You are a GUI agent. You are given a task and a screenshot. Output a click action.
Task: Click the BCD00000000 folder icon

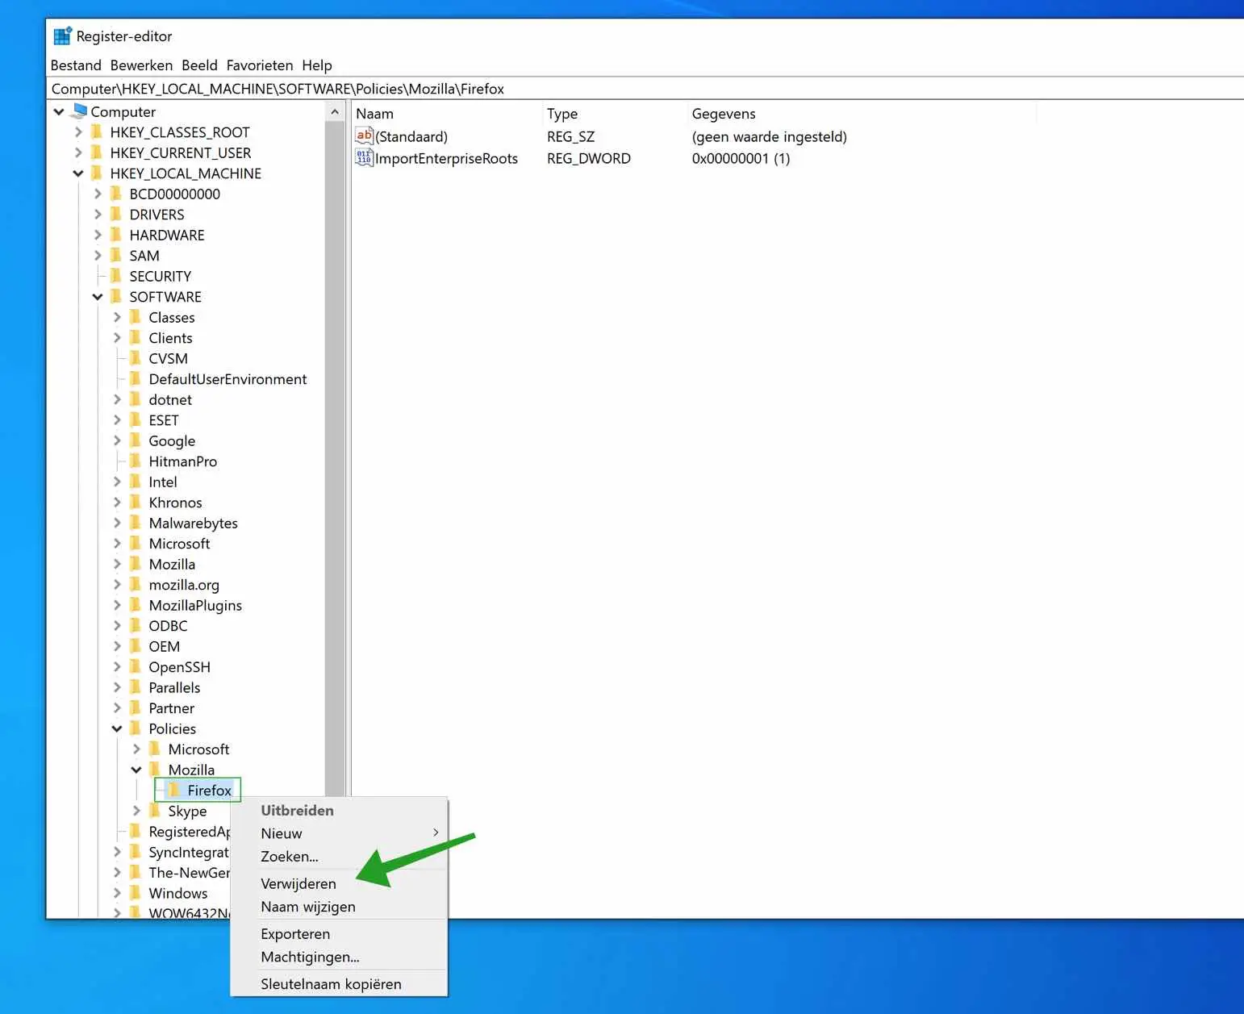pyautogui.click(x=116, y=194)
